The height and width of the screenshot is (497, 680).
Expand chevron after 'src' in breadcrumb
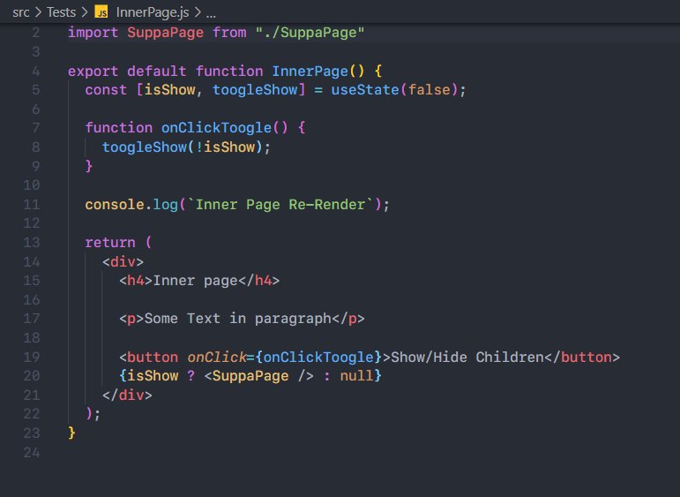click(38, 12)
